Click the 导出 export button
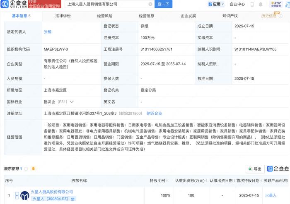Screen dimensions: 290x204 [255, 169]
